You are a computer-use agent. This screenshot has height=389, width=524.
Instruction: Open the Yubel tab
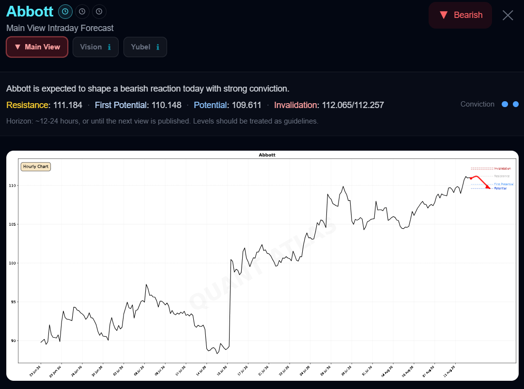tap(145, 47)
